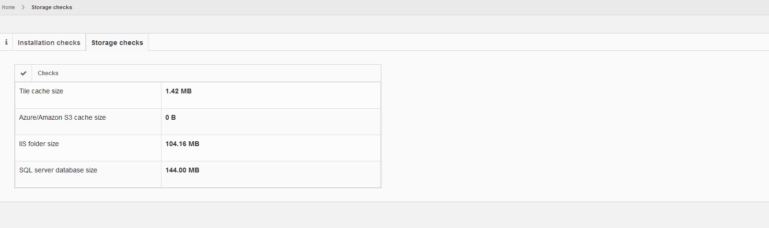The image size is (769, 228).
Task: Click the 144.00 MB database size value
Action: pos(182,170)
